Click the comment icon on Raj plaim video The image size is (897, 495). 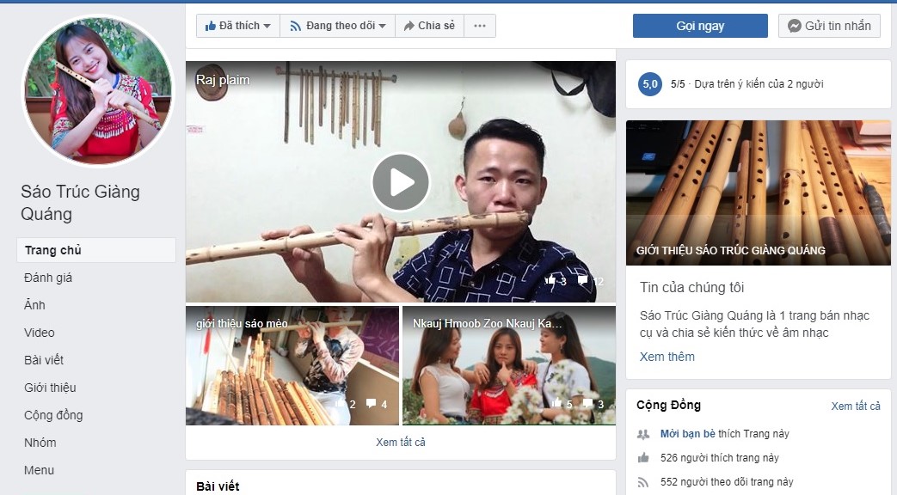582,281
